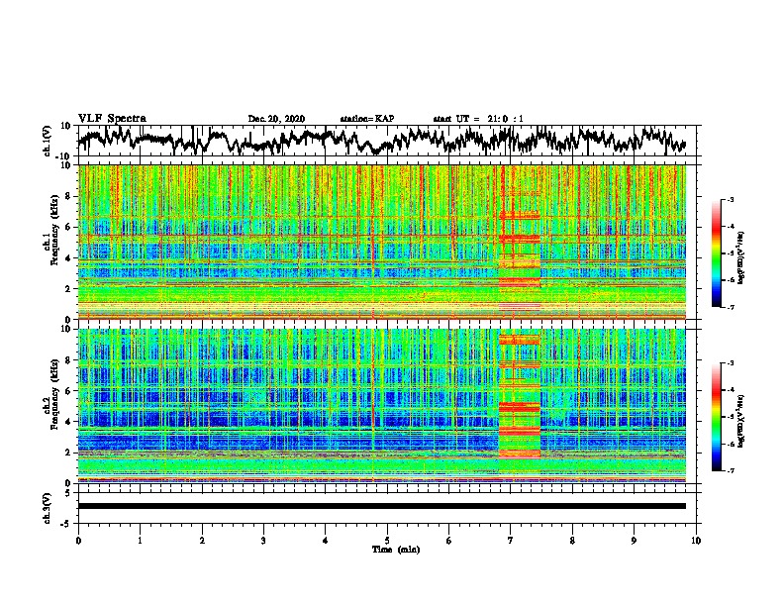784x606 pixels.
Task: Click time axis tick label "9"
Action: (634, 541)
